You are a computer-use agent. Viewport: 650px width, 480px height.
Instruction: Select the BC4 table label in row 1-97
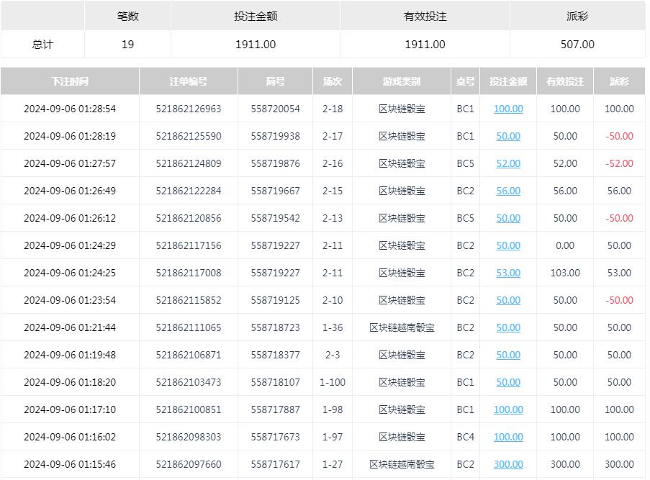click(x=466, y=437)
